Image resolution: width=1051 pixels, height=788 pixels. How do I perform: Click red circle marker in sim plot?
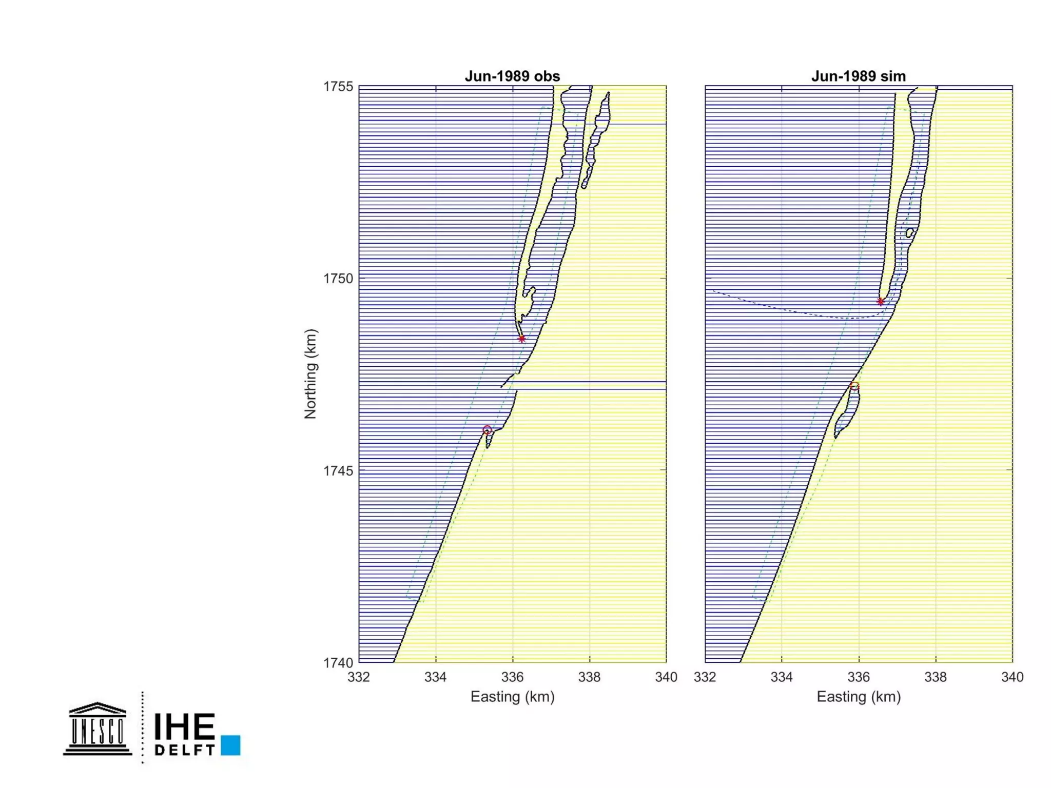[854, 386]
